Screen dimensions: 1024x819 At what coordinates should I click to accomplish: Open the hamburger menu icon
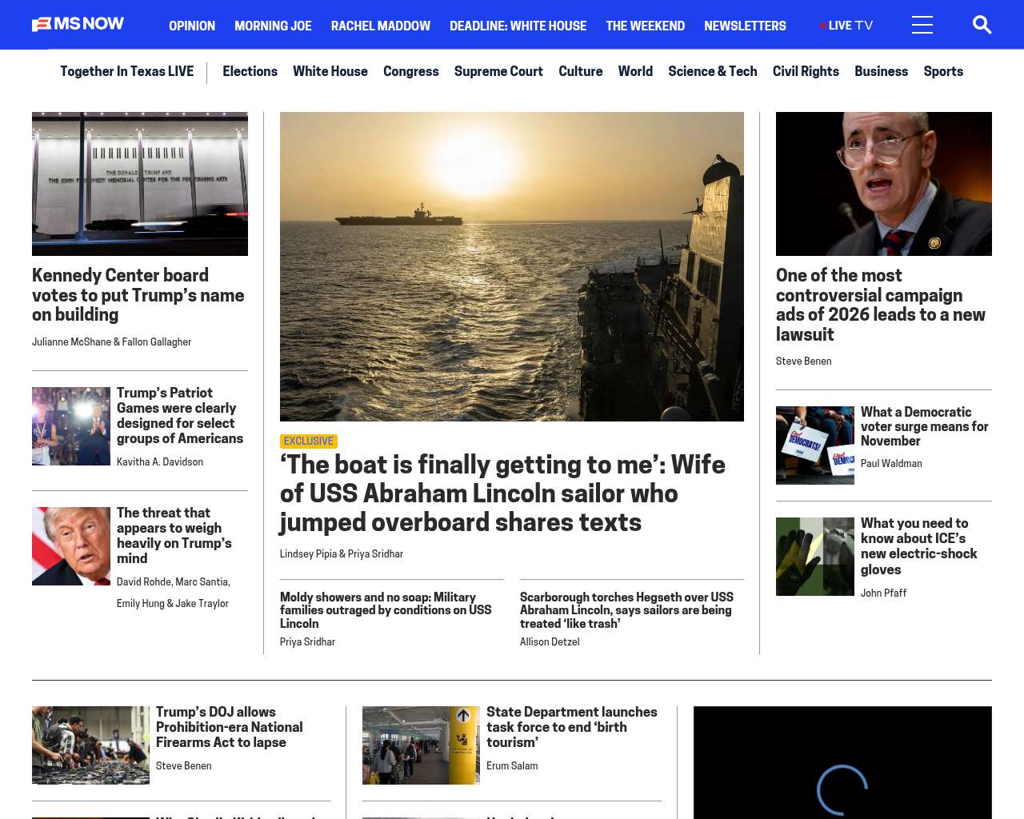(922, 26)
